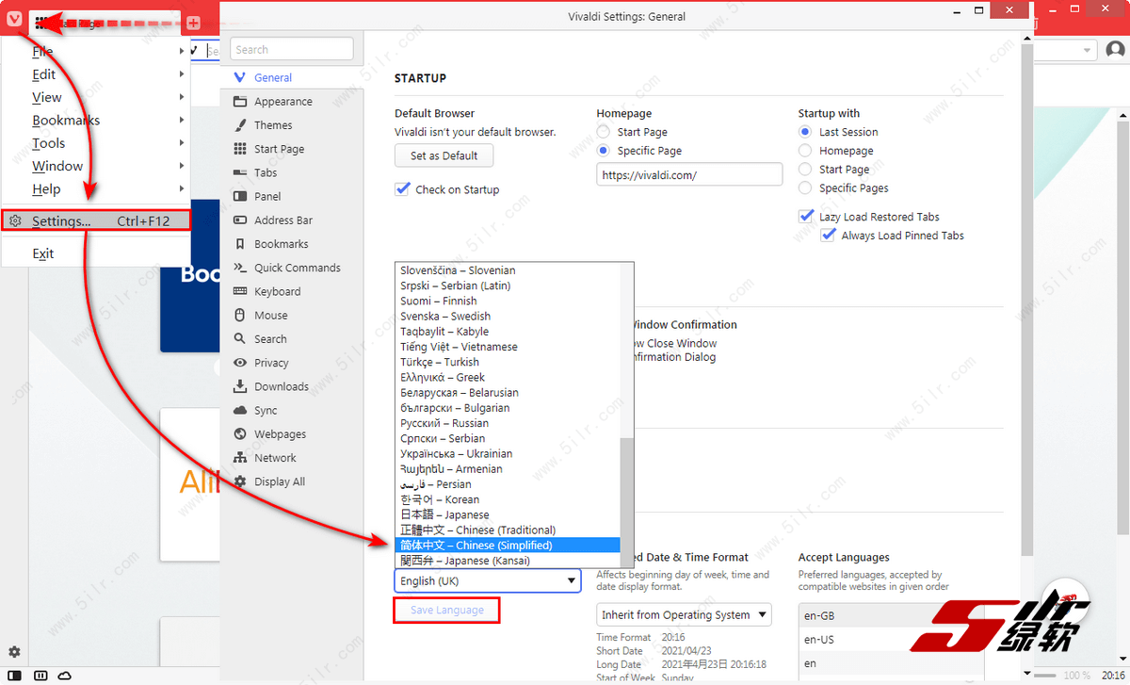This screenshot has width=1130, height=685.
Task: Click the Set as Default button
Action: click(x=444, y=156)
